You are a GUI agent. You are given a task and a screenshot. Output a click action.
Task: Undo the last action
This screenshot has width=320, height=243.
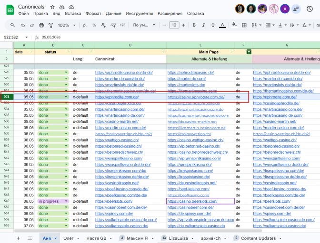pos(23,25)
